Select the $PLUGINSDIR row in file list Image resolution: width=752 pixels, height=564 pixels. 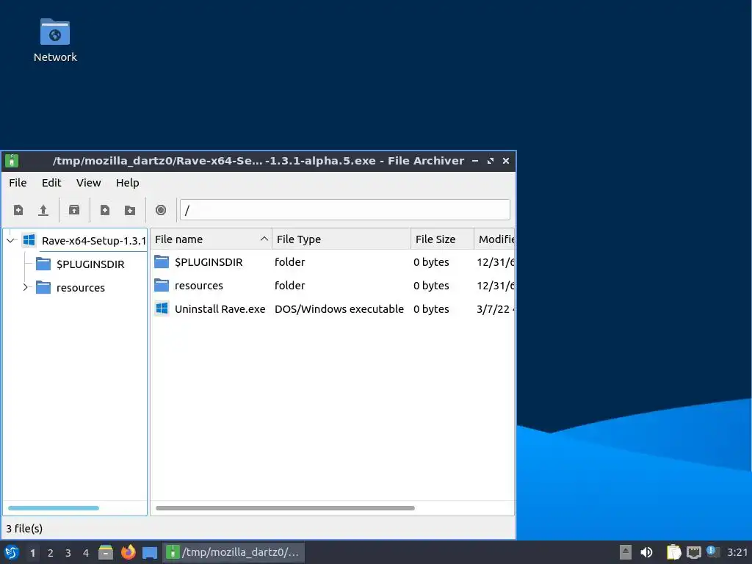tap(333, 262)
